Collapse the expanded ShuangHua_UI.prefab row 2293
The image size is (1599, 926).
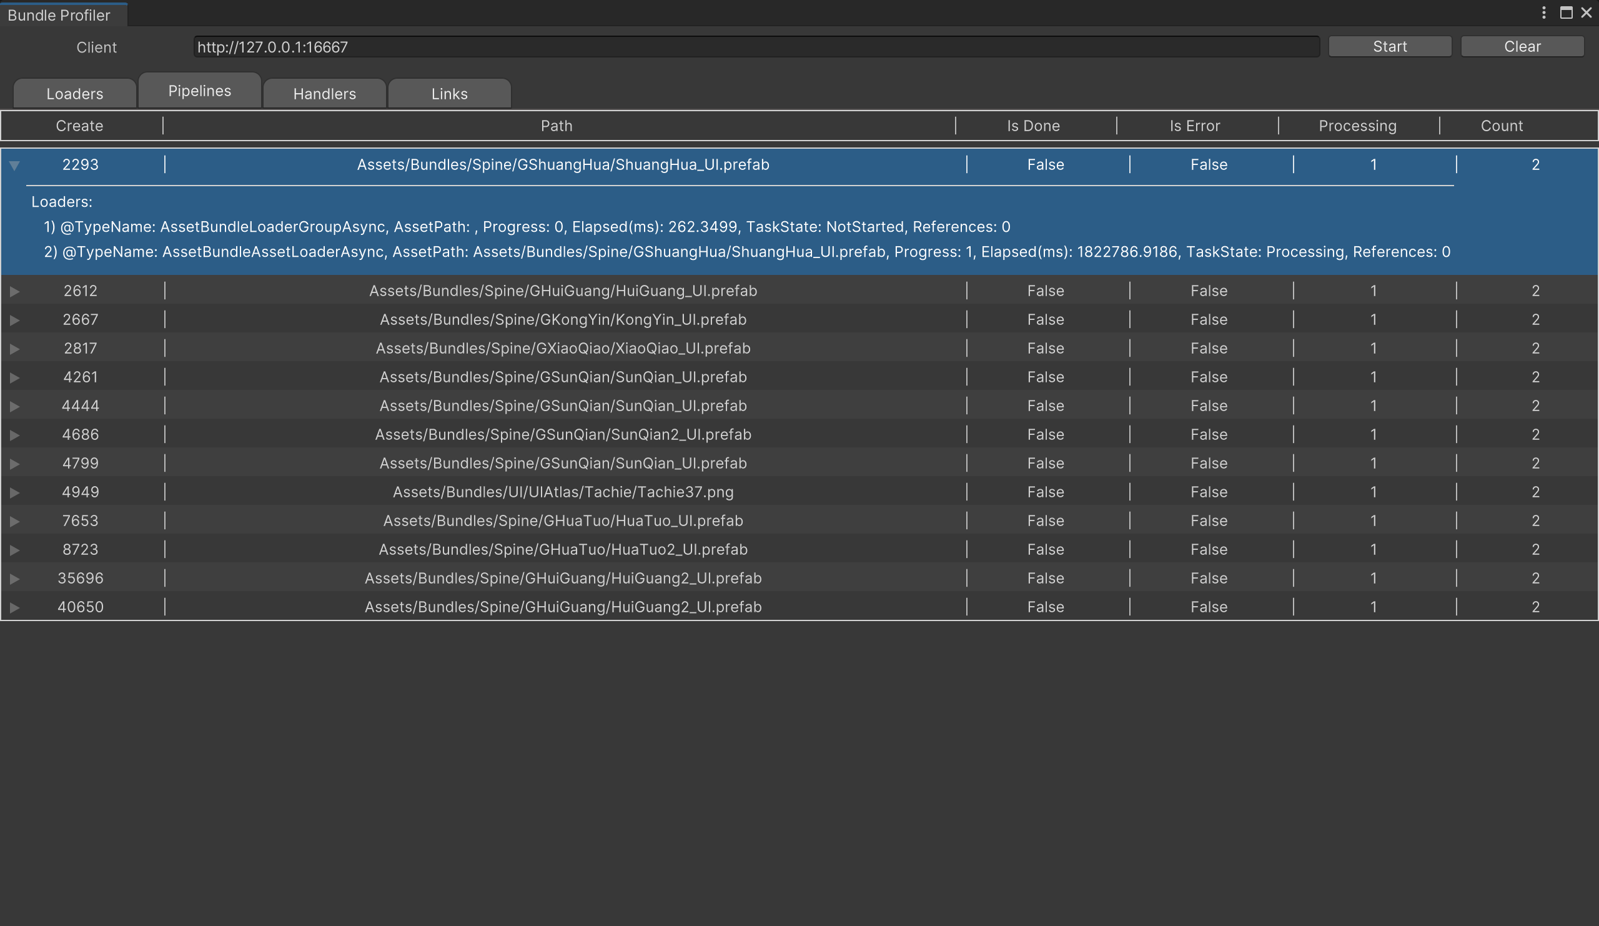click(x=14, y=166)
